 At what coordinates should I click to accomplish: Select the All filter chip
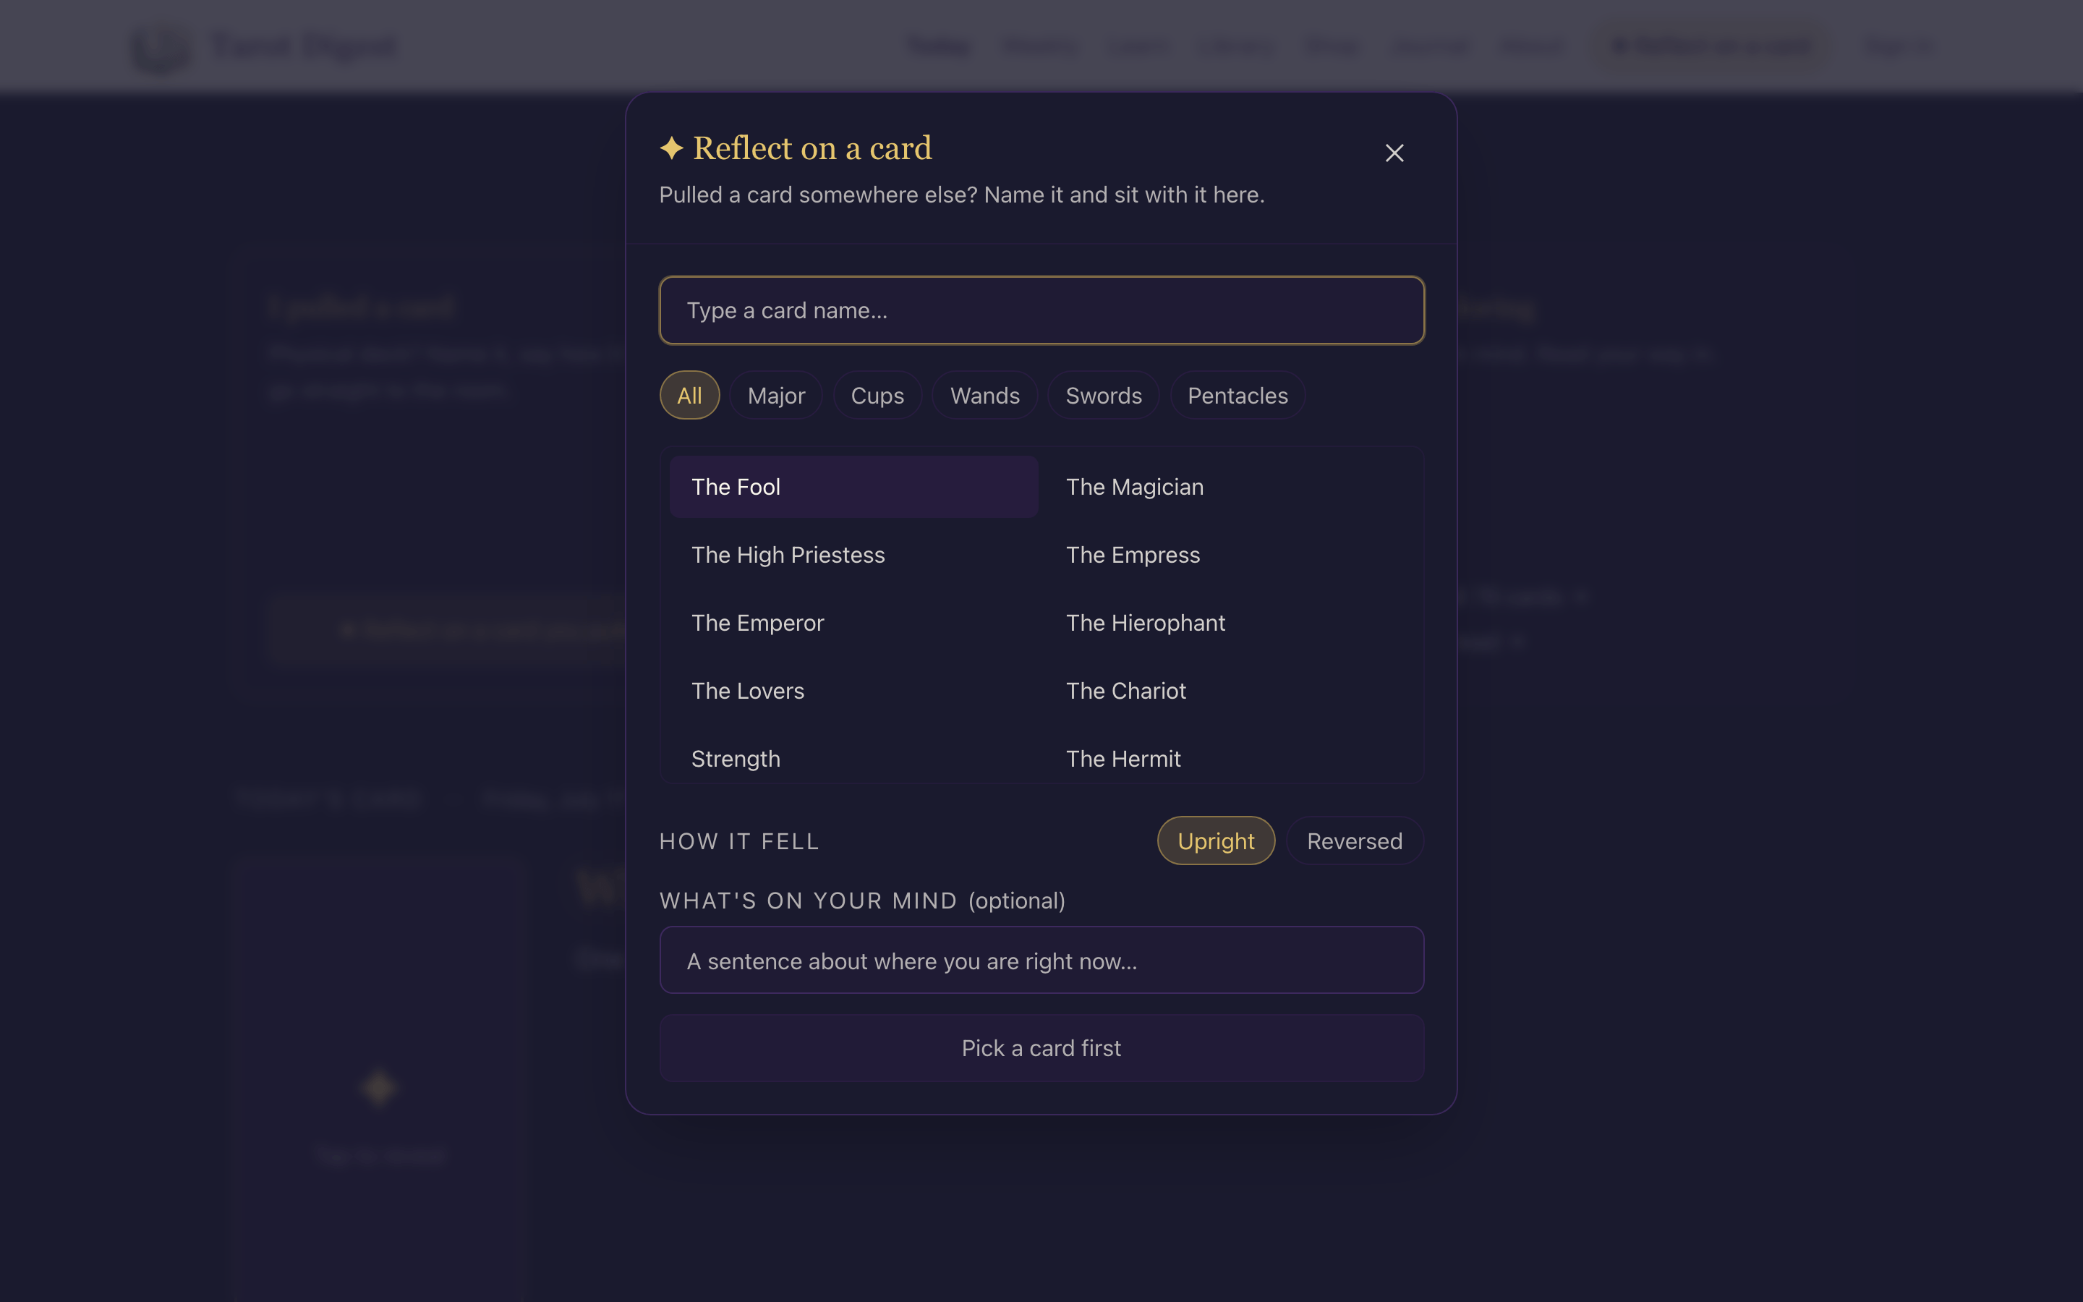pos(689,395)
